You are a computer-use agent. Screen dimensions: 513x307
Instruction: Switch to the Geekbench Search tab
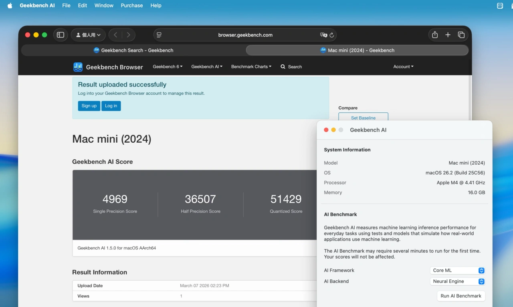[133, 50]
